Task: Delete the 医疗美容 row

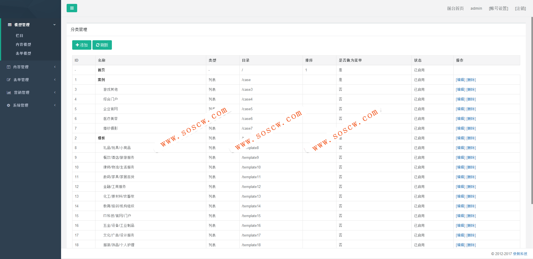Action: point(471,119)
